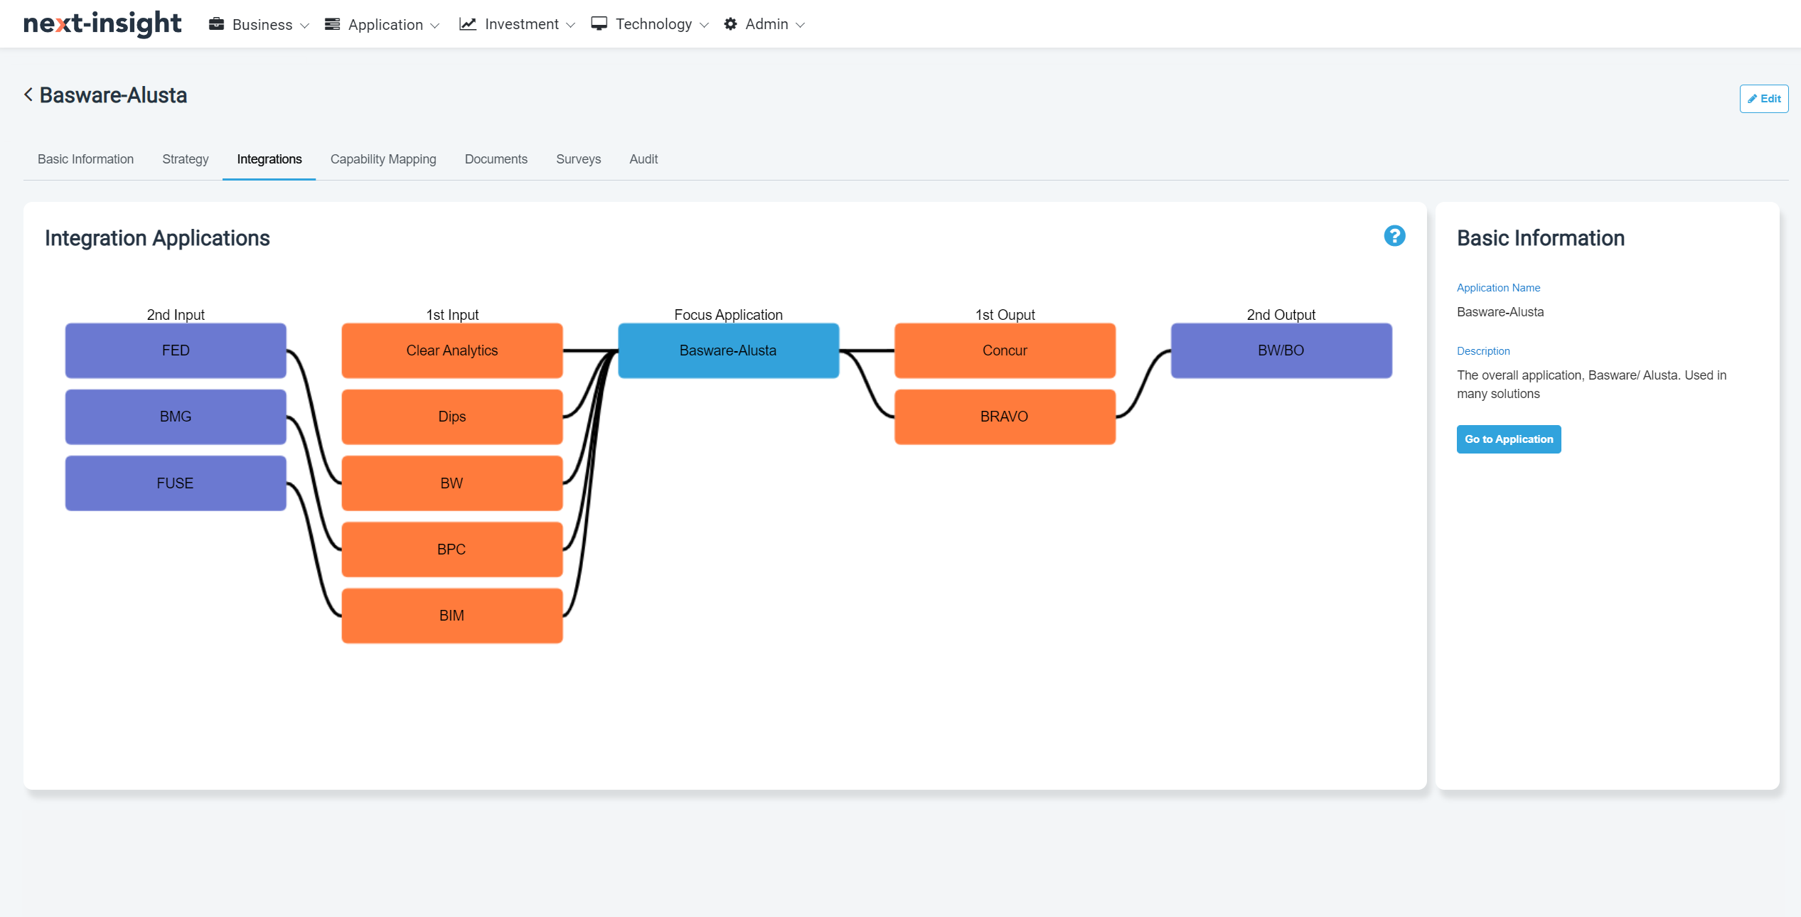Screen dimensions: 1801x917
Task: Expand the Business menu chevron
Action: pos(305,25)
